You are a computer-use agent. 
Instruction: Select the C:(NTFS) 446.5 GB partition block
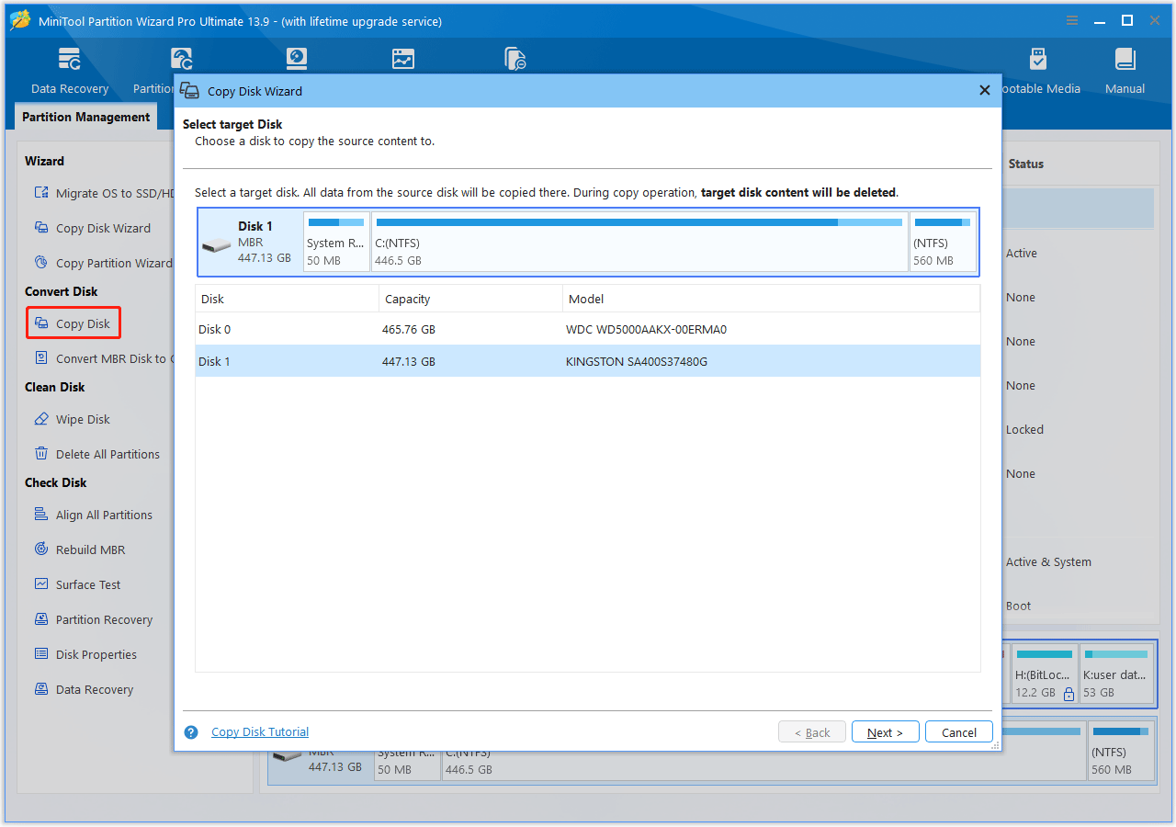[639, 242]
